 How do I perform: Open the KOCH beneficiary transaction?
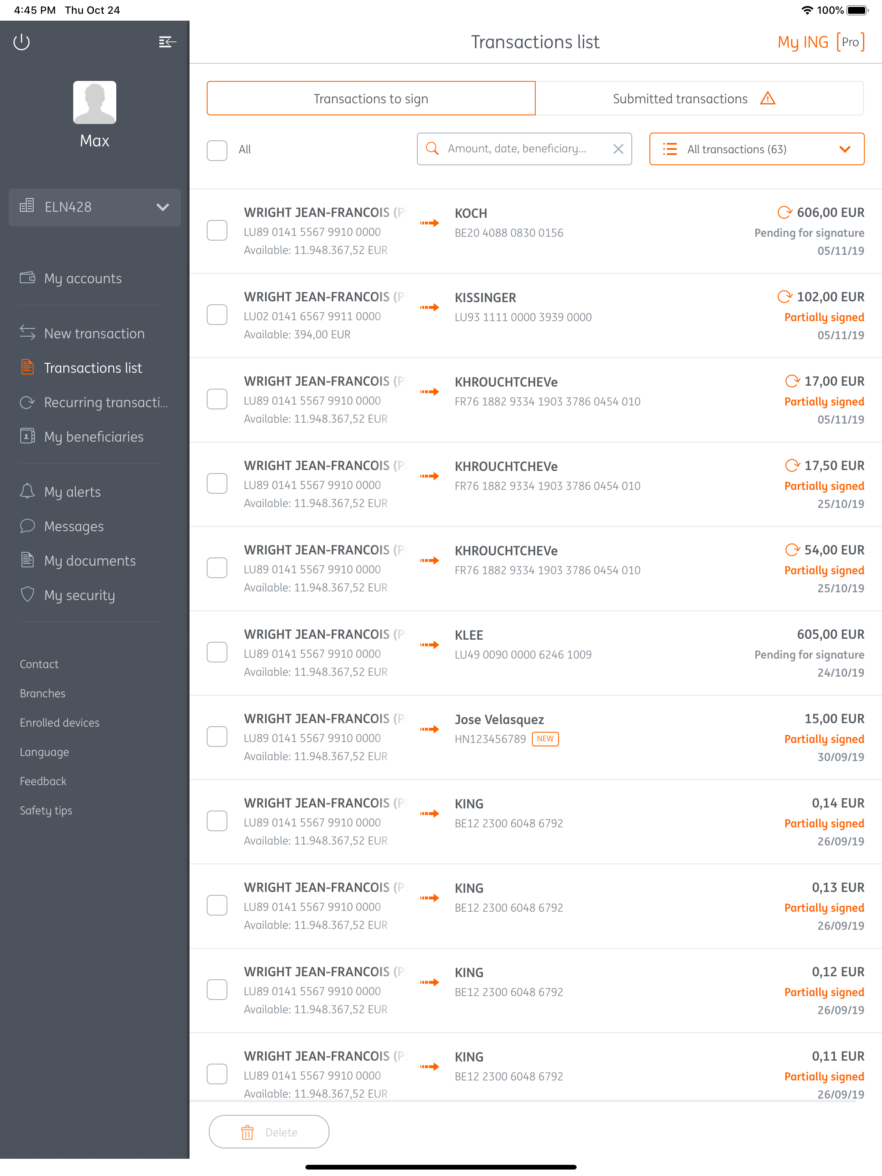[535, 231]
